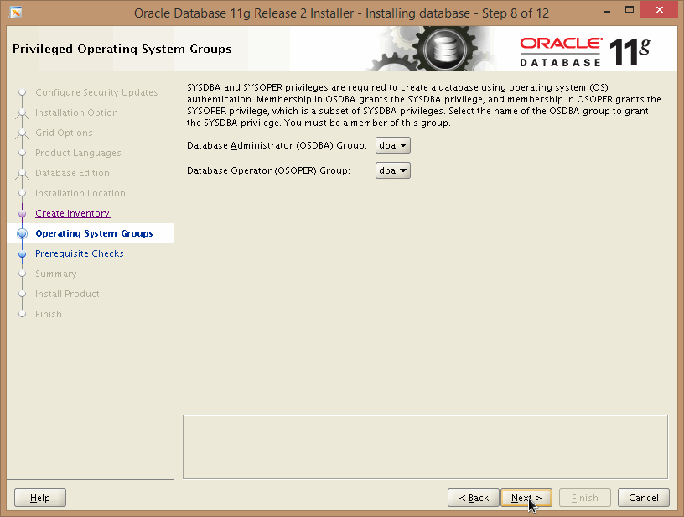Click the Summary step in the sidebar

[x=55, y=274]
